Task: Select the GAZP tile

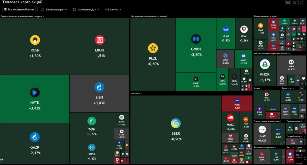Action: (x=35, y=144)
